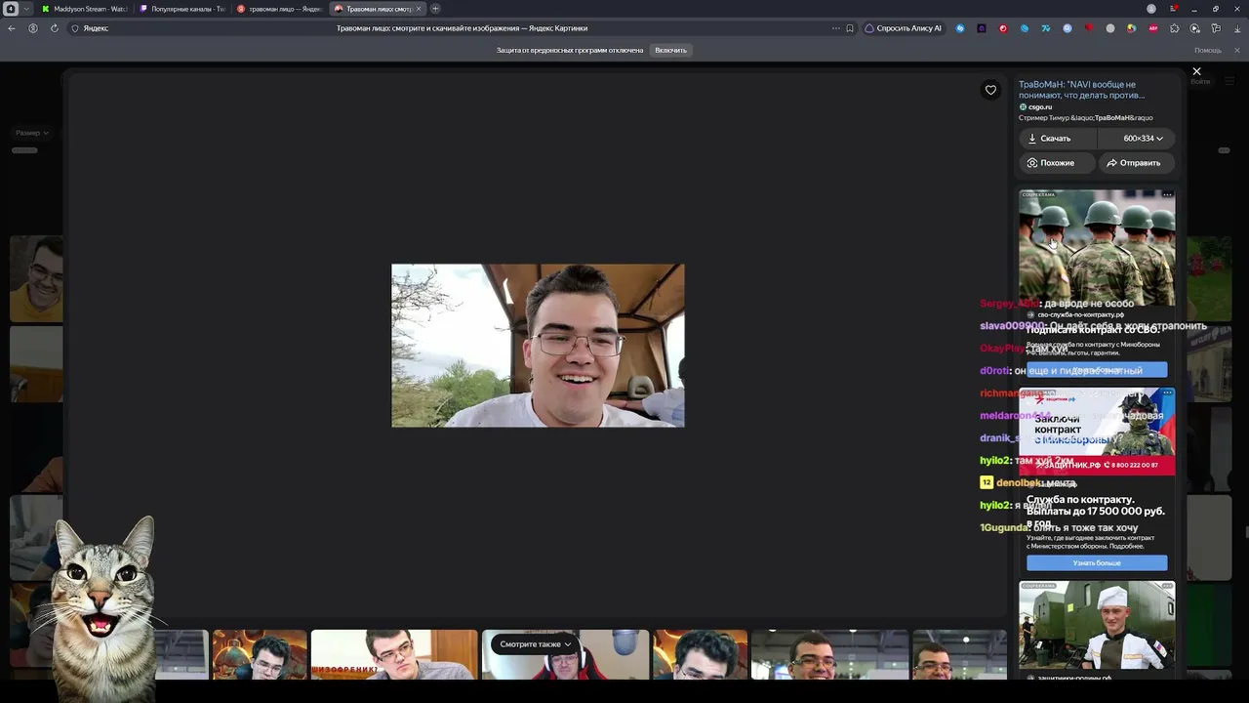The image size is (1249, 703).
Task: Click the address bar page title
Action: pyautogui.click(x=462, y=28)
